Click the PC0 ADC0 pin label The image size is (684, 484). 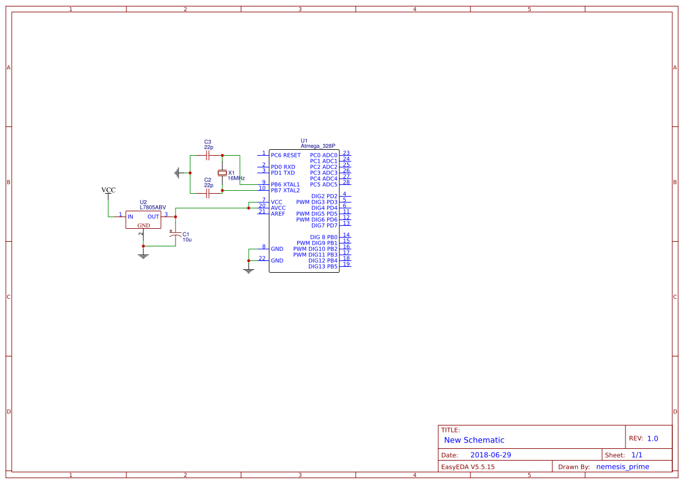324,155
